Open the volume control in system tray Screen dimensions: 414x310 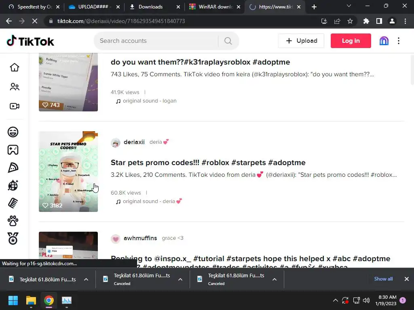[366, 300]
